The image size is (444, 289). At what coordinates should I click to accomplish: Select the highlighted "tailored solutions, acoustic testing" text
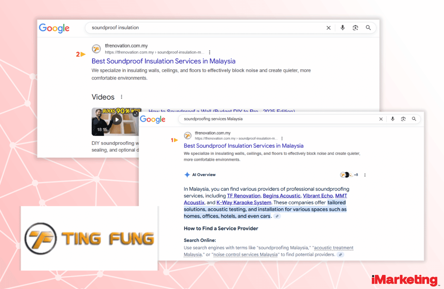pos(265,209)
